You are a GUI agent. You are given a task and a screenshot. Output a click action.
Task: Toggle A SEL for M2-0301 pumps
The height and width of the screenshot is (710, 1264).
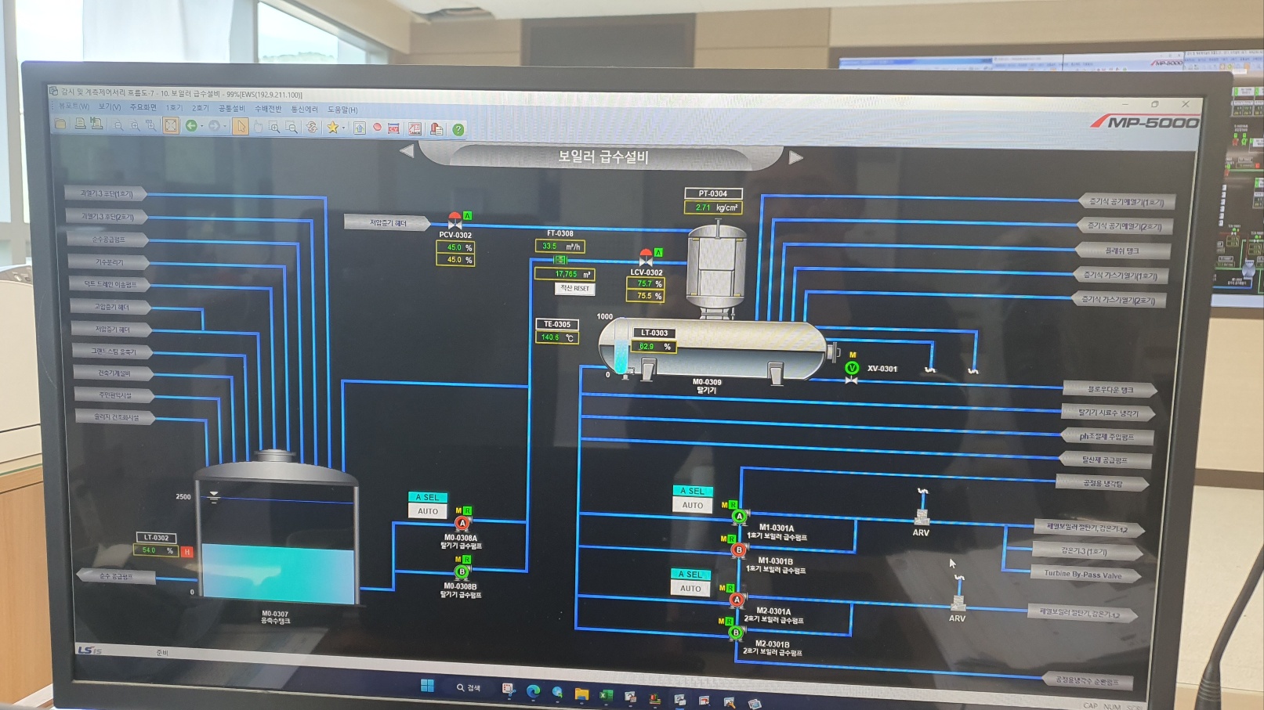(690, 575)
